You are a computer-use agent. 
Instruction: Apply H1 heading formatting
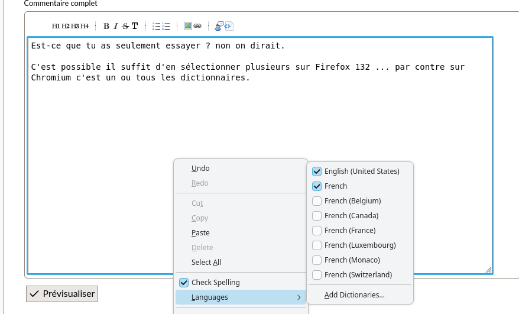(56, 26)
